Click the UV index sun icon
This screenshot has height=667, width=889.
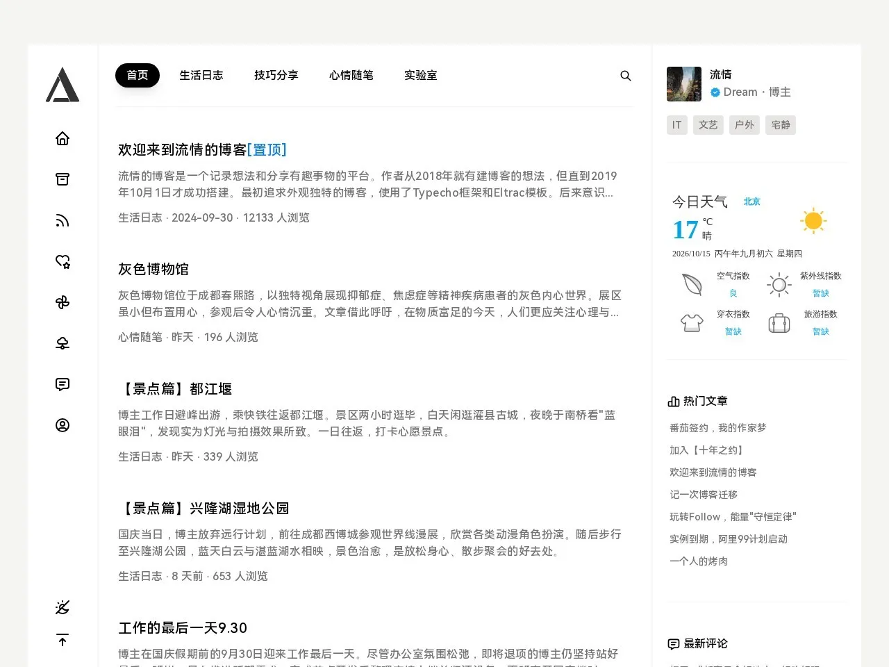click(x=779, y=284)
